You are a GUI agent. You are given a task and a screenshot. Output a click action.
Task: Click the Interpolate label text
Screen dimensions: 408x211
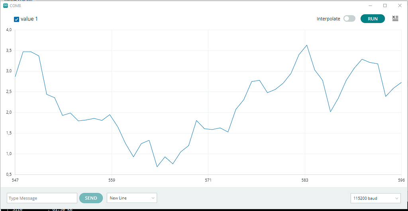tap(328, 19)
